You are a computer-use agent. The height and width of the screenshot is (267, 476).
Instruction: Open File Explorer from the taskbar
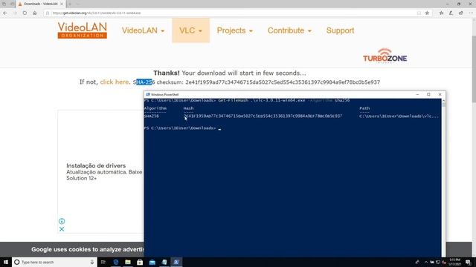128,262
